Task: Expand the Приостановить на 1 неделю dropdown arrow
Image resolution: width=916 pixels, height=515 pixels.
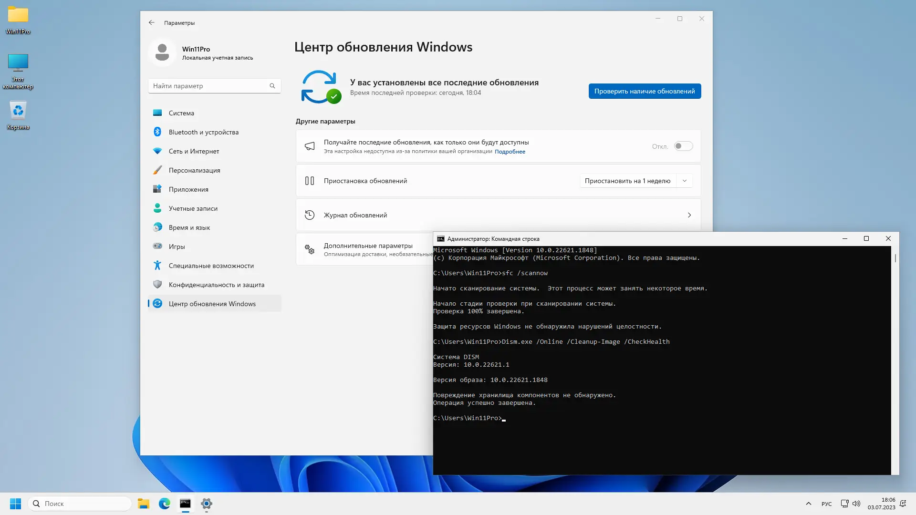Action: [685, 181]
